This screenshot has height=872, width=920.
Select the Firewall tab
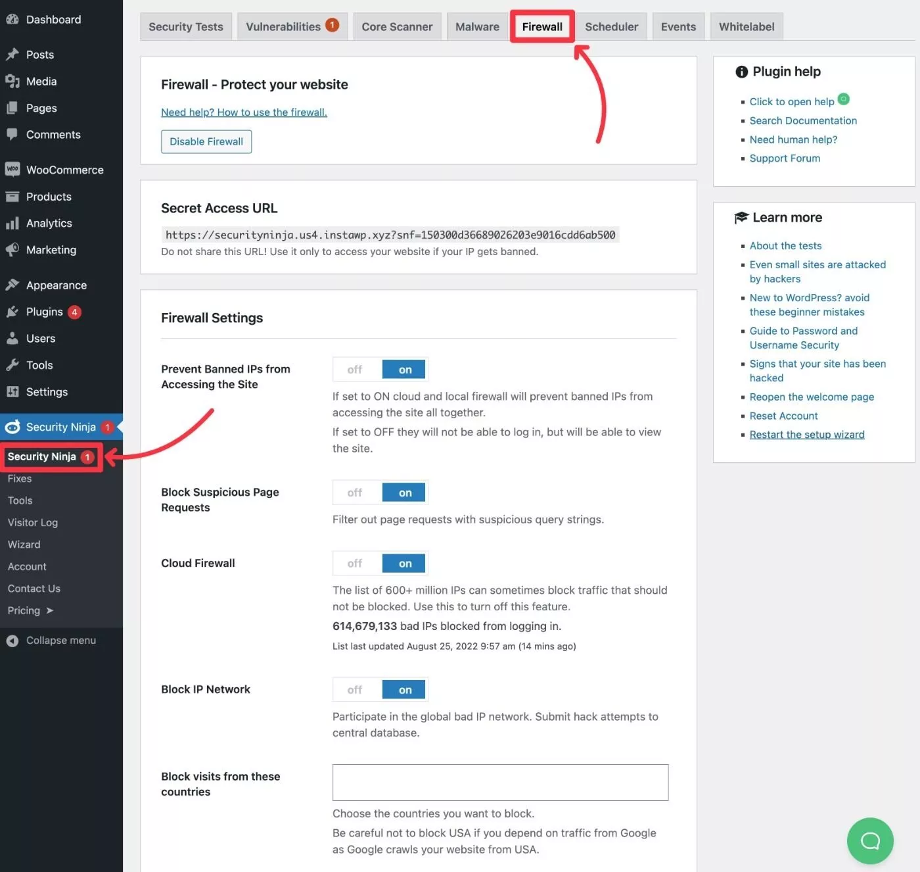coord(542,27)
